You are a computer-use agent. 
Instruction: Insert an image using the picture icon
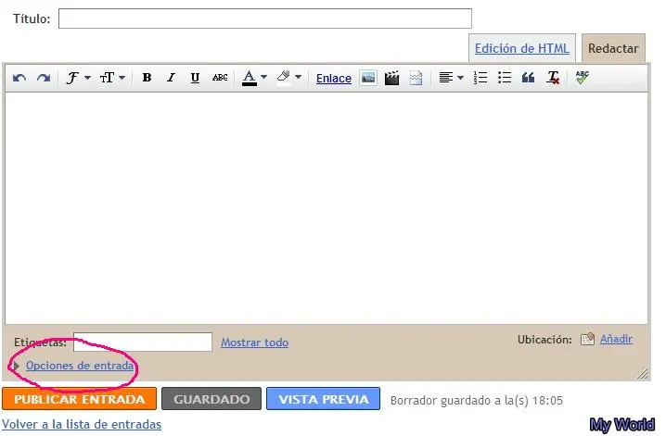pyautogui.click(x=368, y=78)
